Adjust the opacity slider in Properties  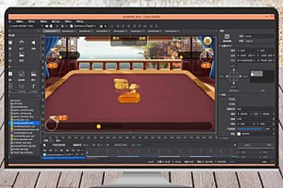coord(249,129)
